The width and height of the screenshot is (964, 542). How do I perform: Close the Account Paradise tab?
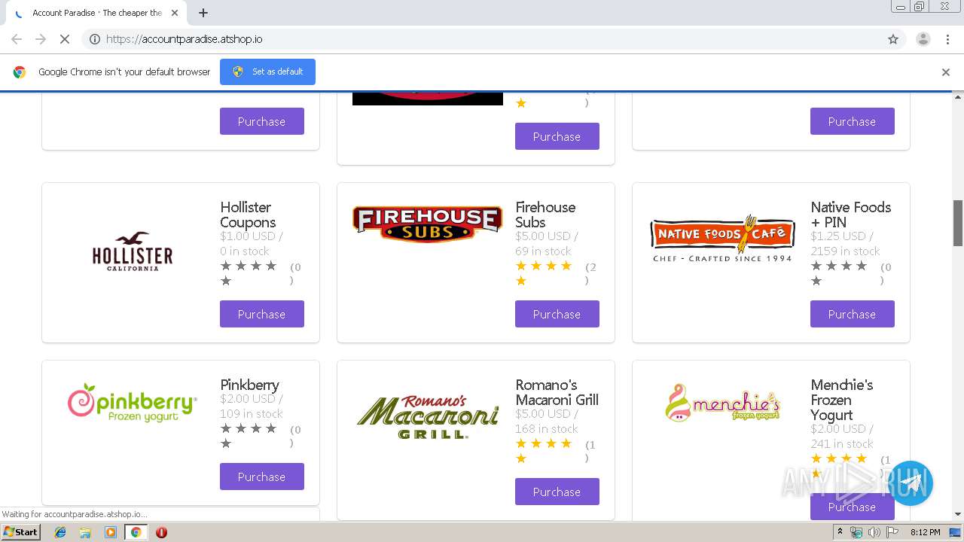175,13
